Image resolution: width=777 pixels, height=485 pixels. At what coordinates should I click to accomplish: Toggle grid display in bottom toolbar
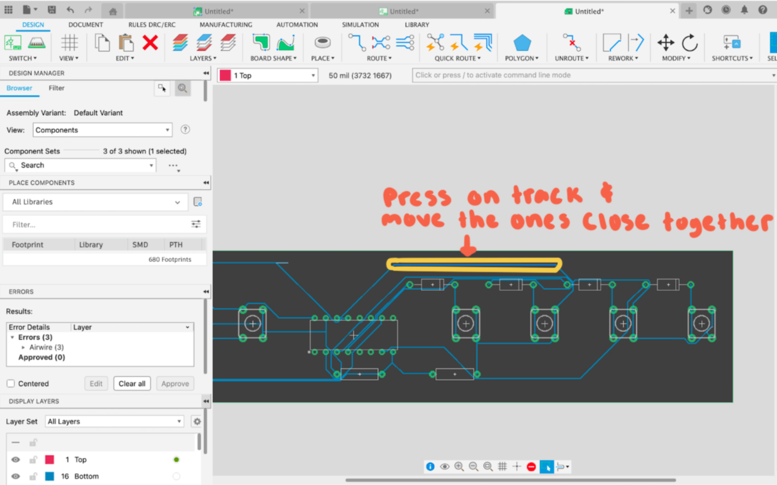tap(502, 466)
